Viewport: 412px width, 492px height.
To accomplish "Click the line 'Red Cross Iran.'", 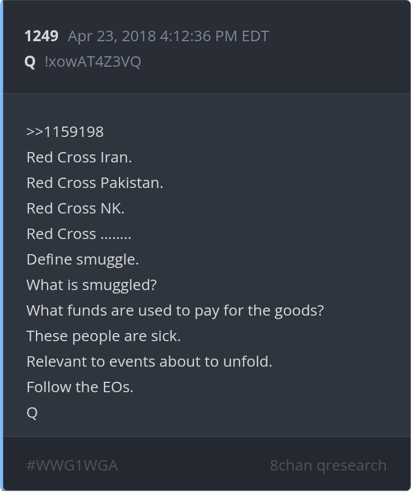I will click(79, 157).
